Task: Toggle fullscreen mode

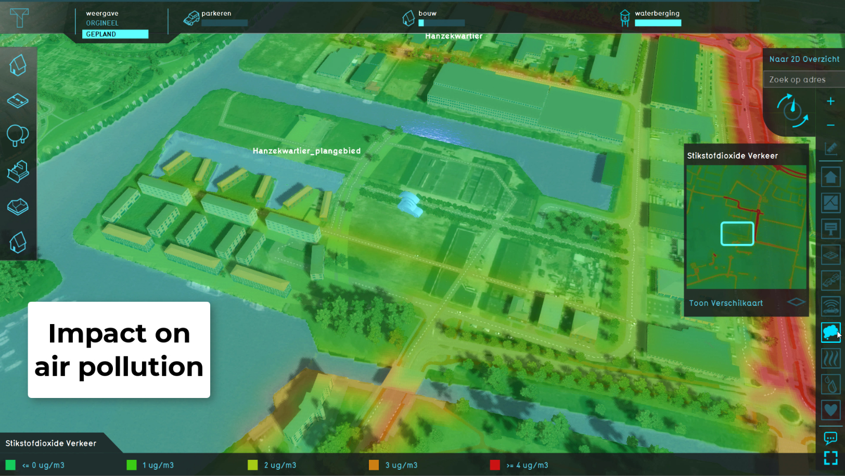Action: coord(831,458)
